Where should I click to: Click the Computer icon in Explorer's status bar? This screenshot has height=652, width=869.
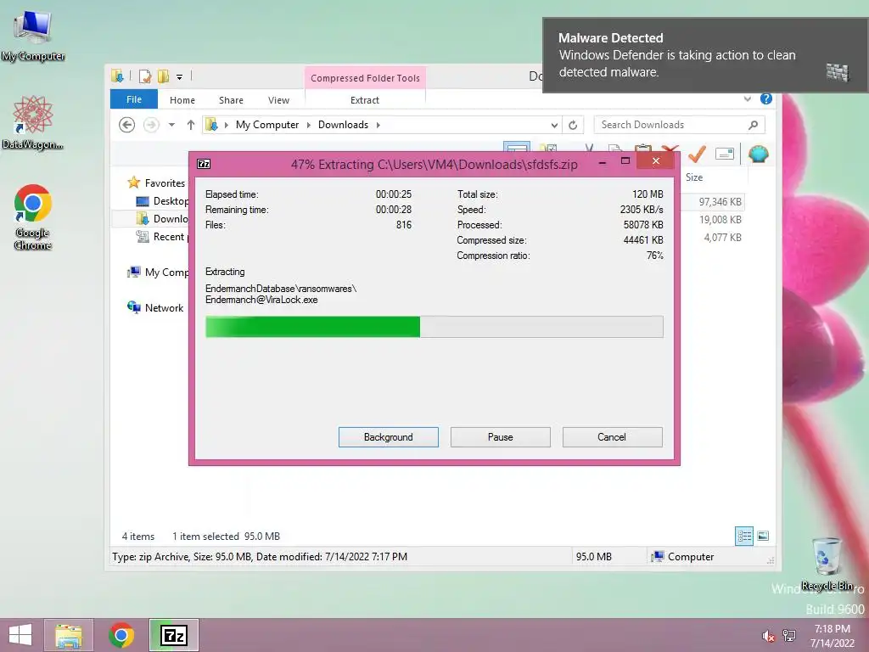[x=659, y=556]
